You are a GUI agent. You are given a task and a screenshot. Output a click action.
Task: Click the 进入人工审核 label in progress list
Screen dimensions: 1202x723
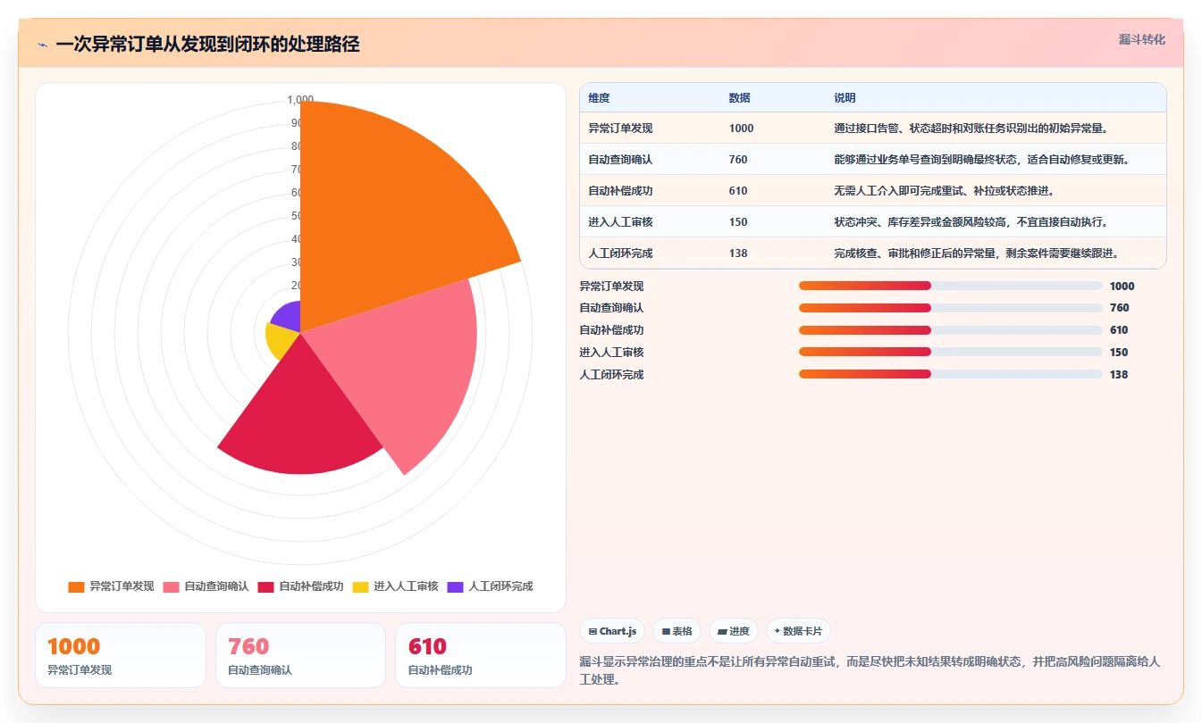coord(611,353)
